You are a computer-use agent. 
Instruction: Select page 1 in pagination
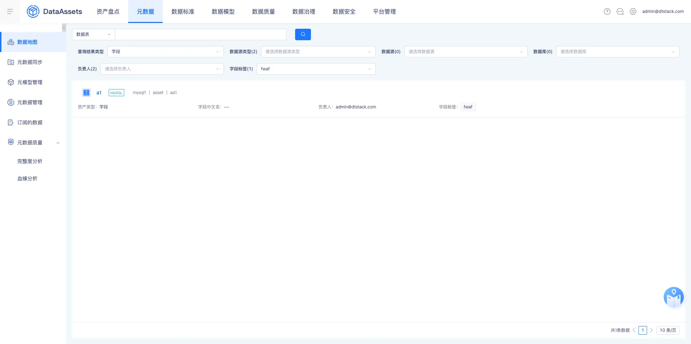[x=643, y=330]
